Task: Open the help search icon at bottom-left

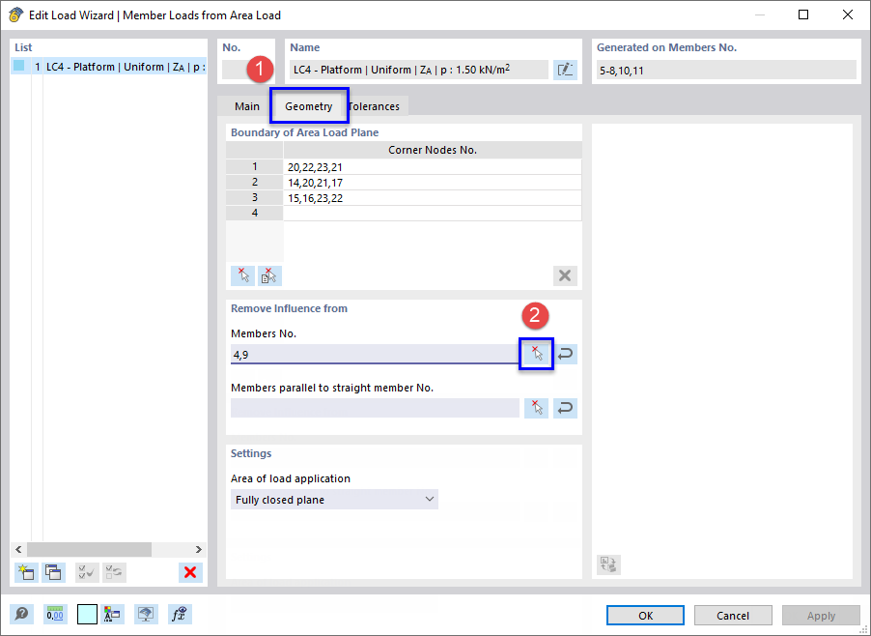Action: tap(21, 615)
